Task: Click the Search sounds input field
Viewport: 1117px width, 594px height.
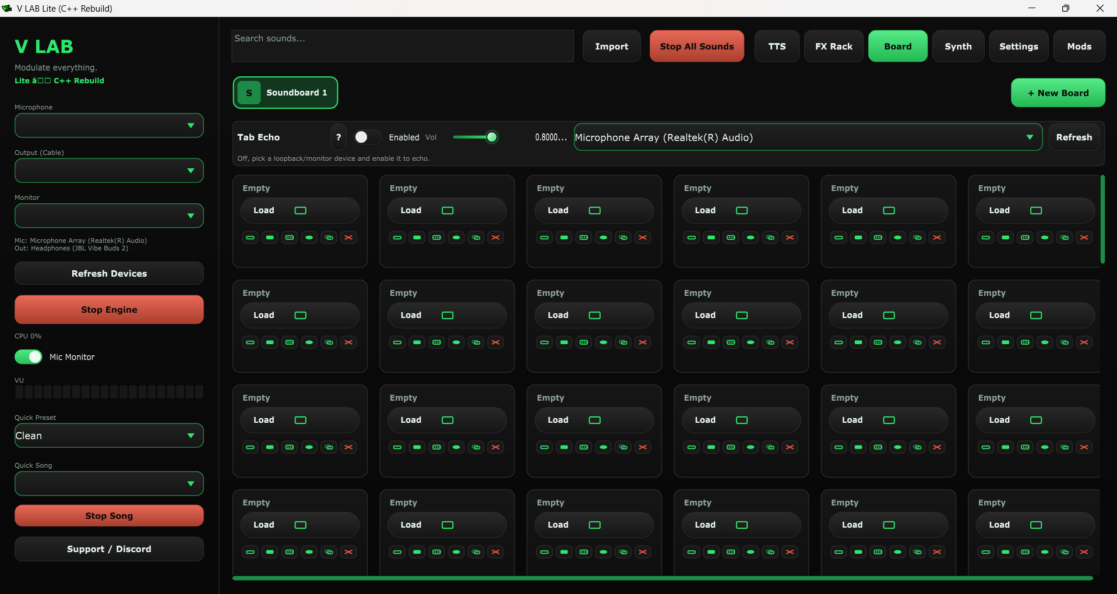Action: coord(403,46)
